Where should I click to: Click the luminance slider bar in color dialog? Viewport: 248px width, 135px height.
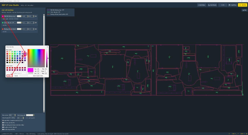47,58
